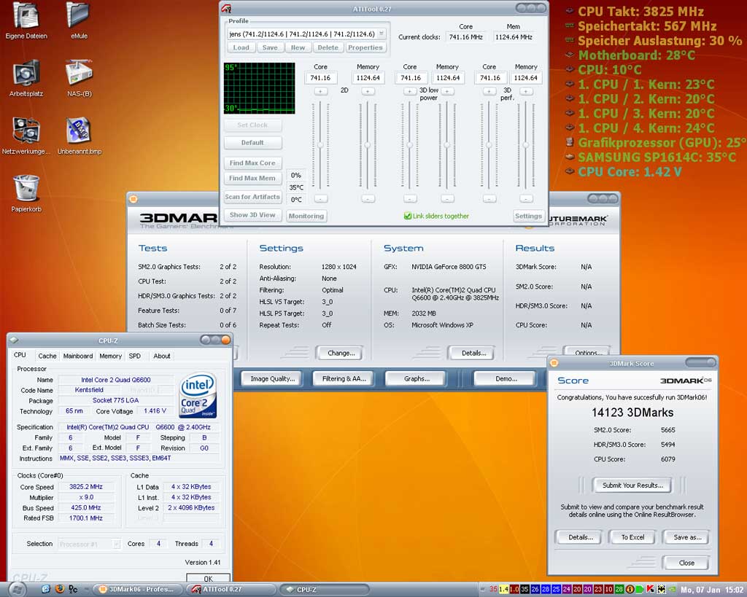Click Show 3D View button
This screenshot has height=597, width=747.
(x=252, y=215)
